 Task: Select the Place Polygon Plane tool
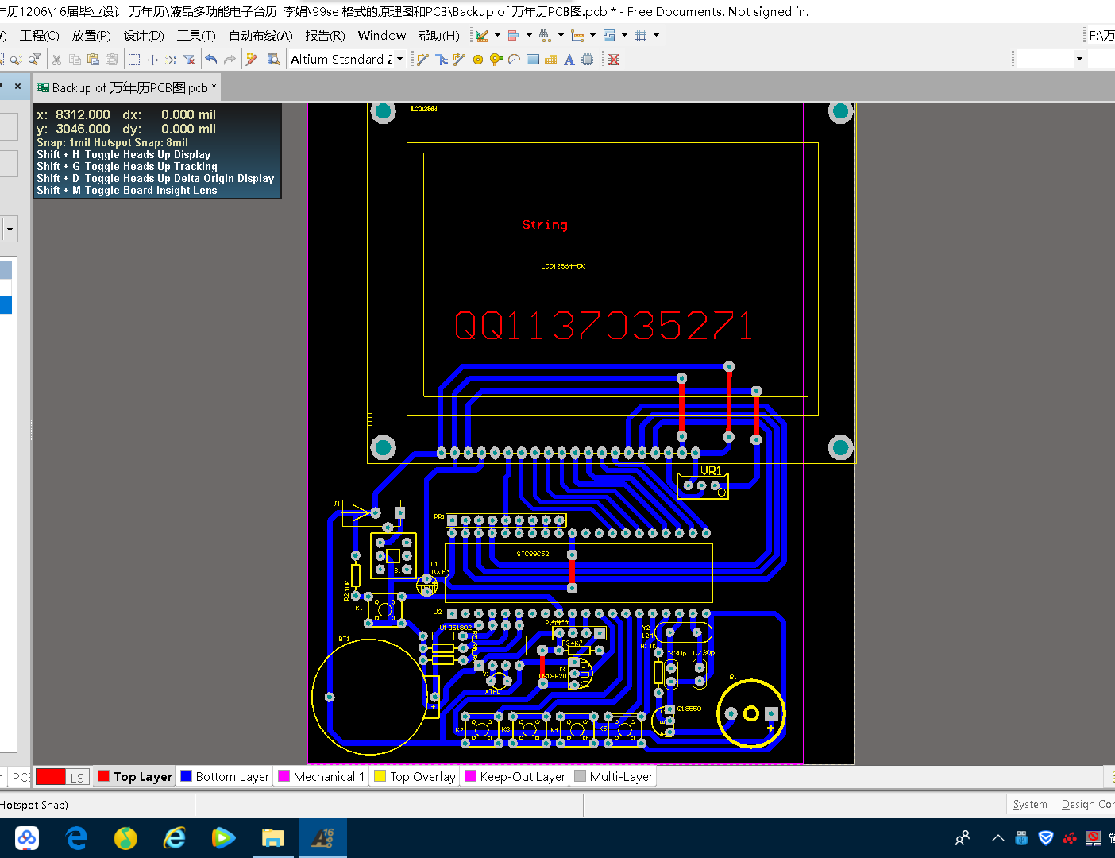coord(550,60)
